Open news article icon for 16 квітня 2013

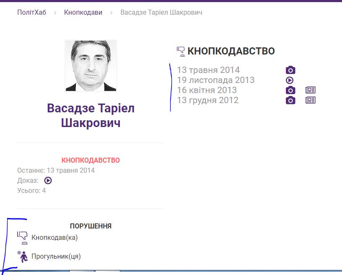(310, 90)
